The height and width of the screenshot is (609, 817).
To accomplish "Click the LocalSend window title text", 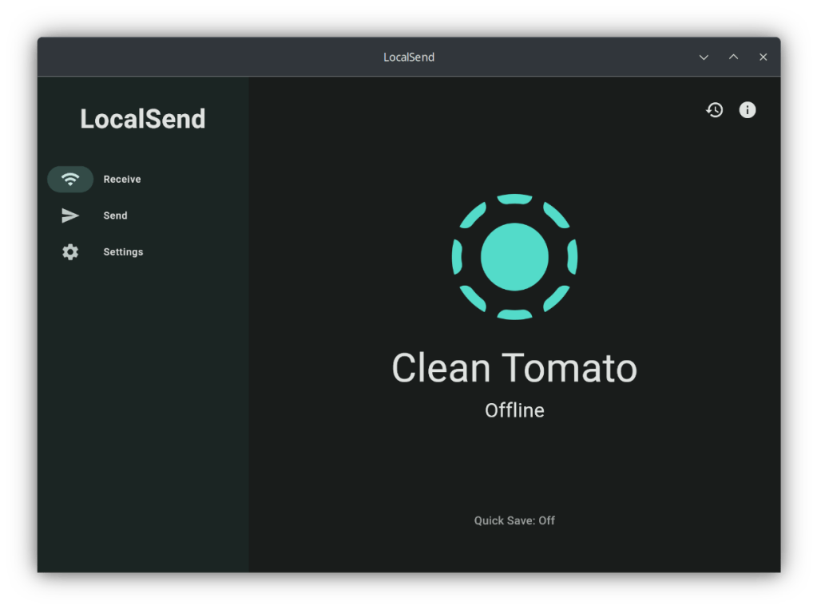I will 409,57.
